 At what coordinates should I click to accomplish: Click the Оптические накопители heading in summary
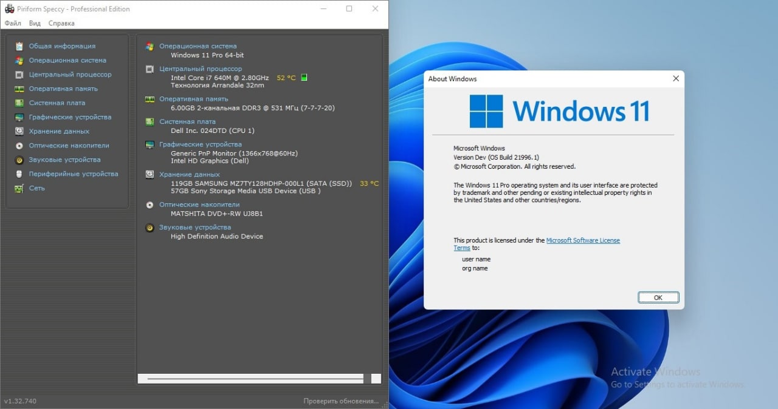[x=199, y=205]
